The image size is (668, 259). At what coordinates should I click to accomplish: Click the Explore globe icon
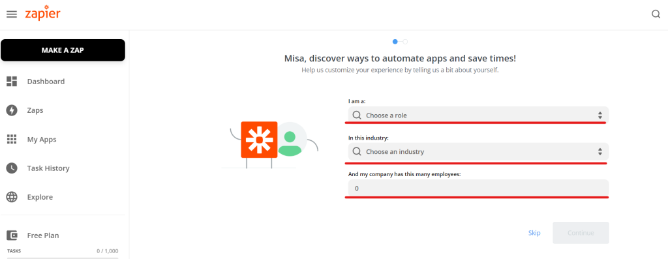pyautogui.click(x=12, y=197)
